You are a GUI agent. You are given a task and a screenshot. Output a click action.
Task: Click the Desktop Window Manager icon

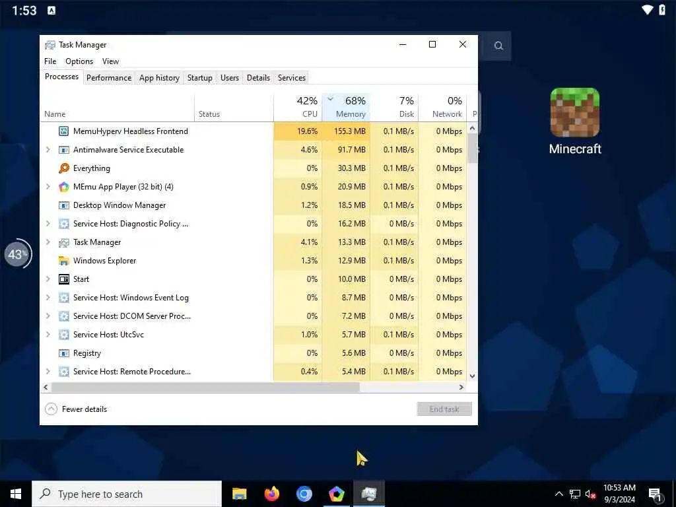64,205
